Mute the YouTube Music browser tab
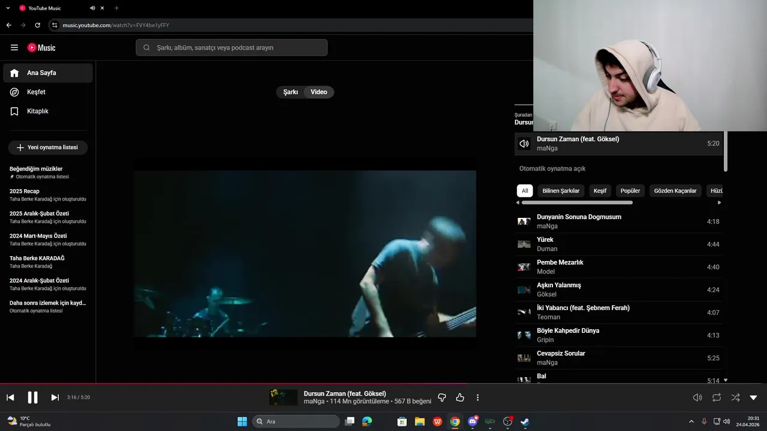Viewport: 767px width, 431px height. (92, 8)
